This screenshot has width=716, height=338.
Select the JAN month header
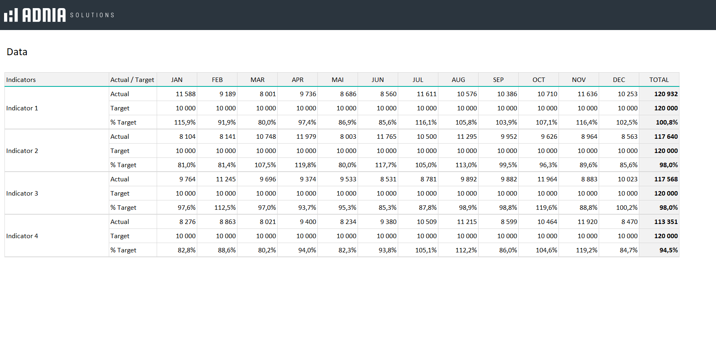[x=177, y=80]
